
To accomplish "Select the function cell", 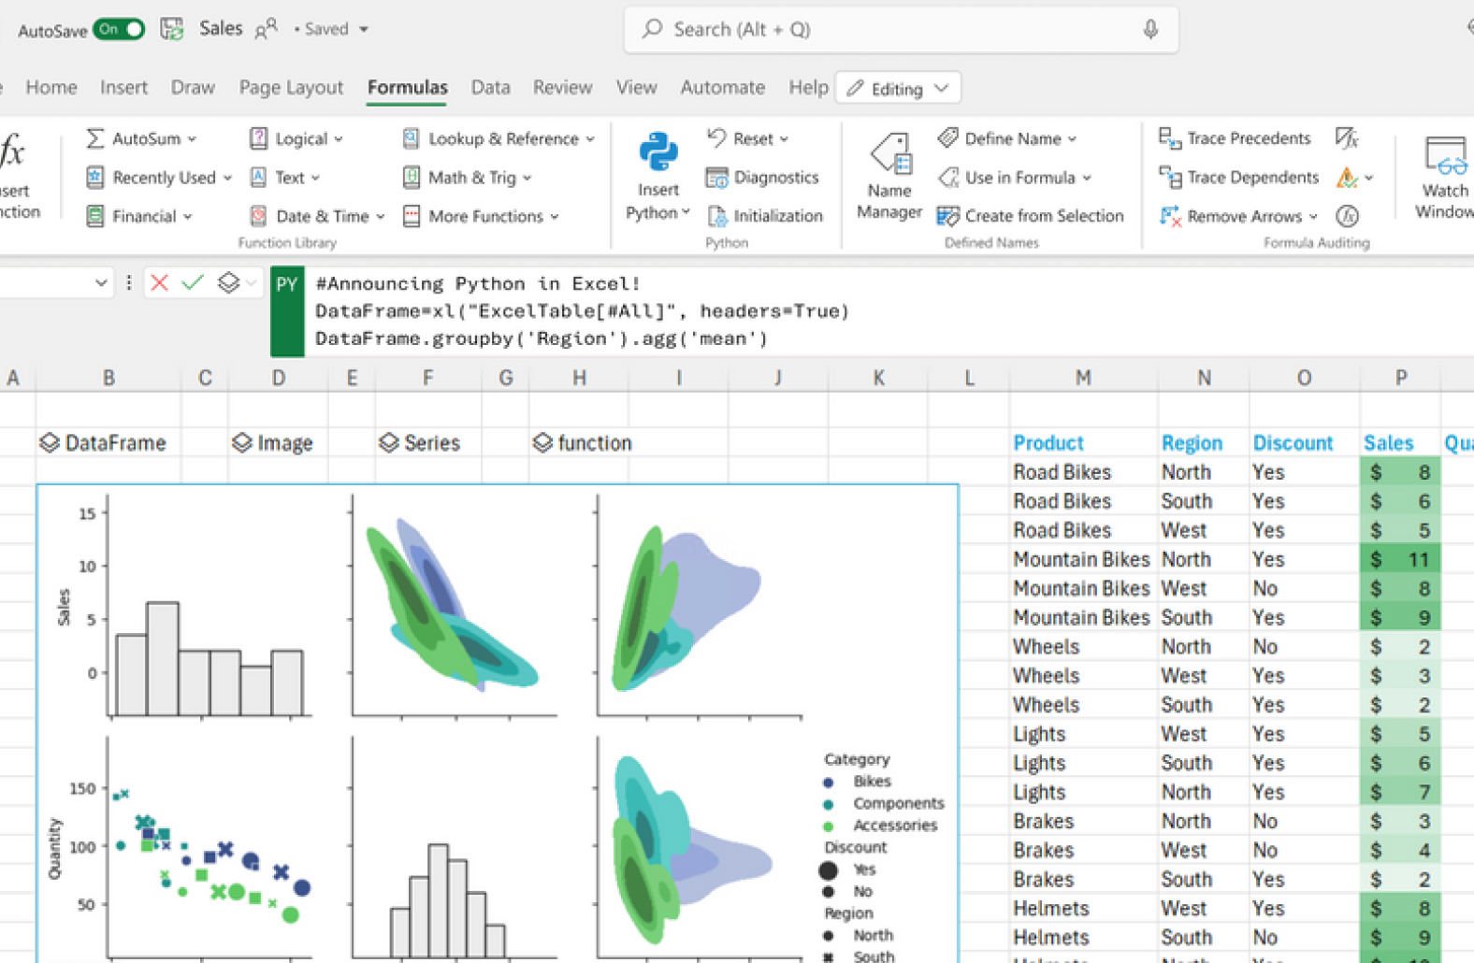I will pos(580,442).
